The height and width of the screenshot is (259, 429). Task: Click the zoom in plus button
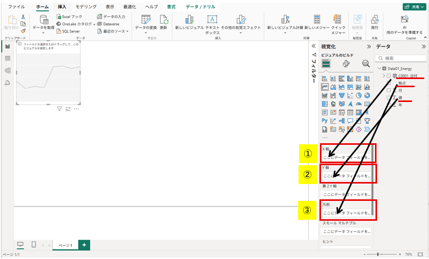tap(400, 254)
